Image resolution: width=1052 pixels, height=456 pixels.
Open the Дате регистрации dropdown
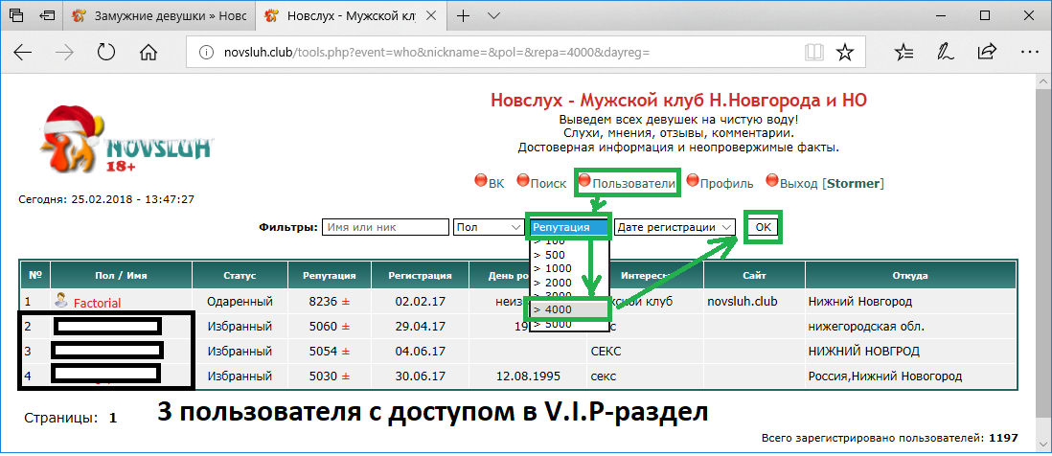point(675,227)
